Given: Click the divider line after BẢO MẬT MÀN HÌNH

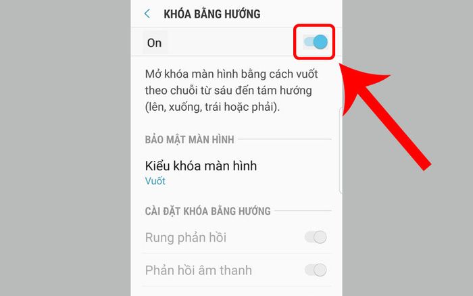Looking at the screenshot, I should click(284, 139).
